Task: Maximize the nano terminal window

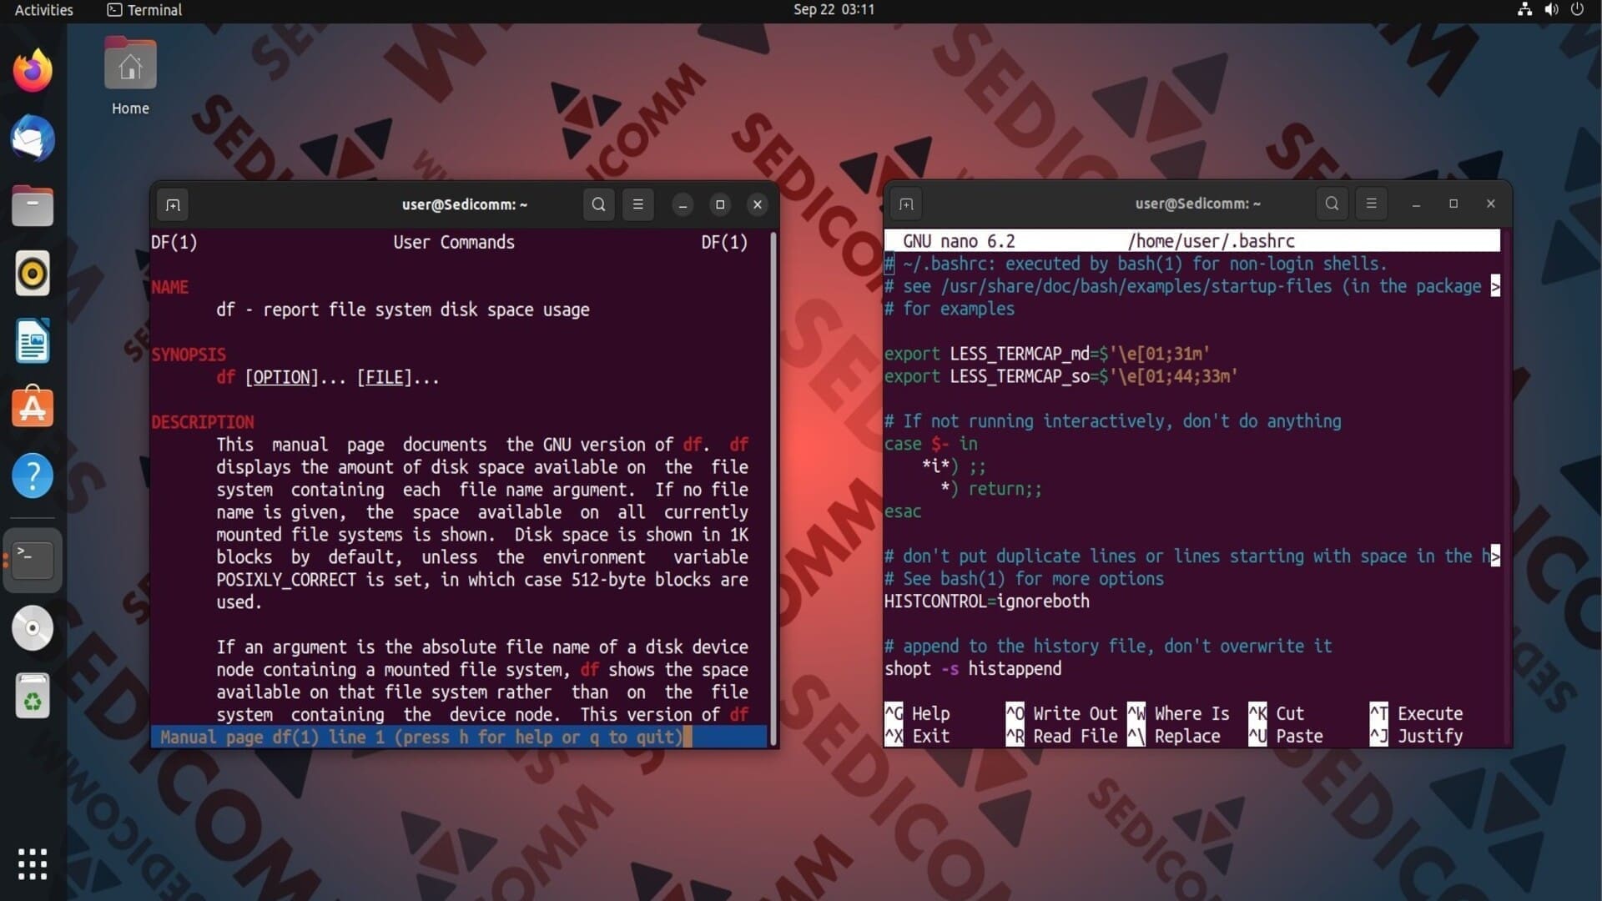Action: (1453, 204)
